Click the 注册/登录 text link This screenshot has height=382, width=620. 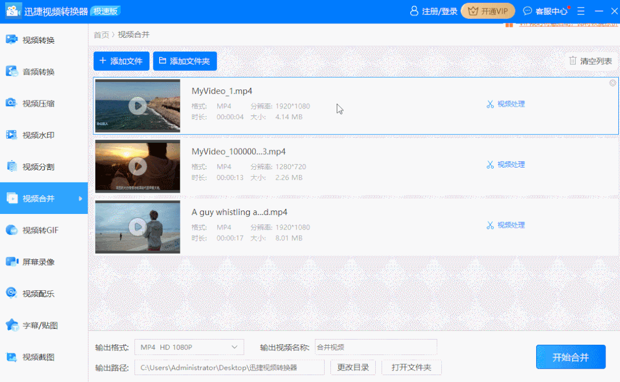[x=440, y=11]
